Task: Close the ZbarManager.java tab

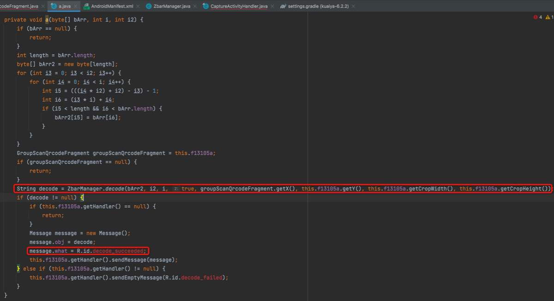Action: [196, 6]
